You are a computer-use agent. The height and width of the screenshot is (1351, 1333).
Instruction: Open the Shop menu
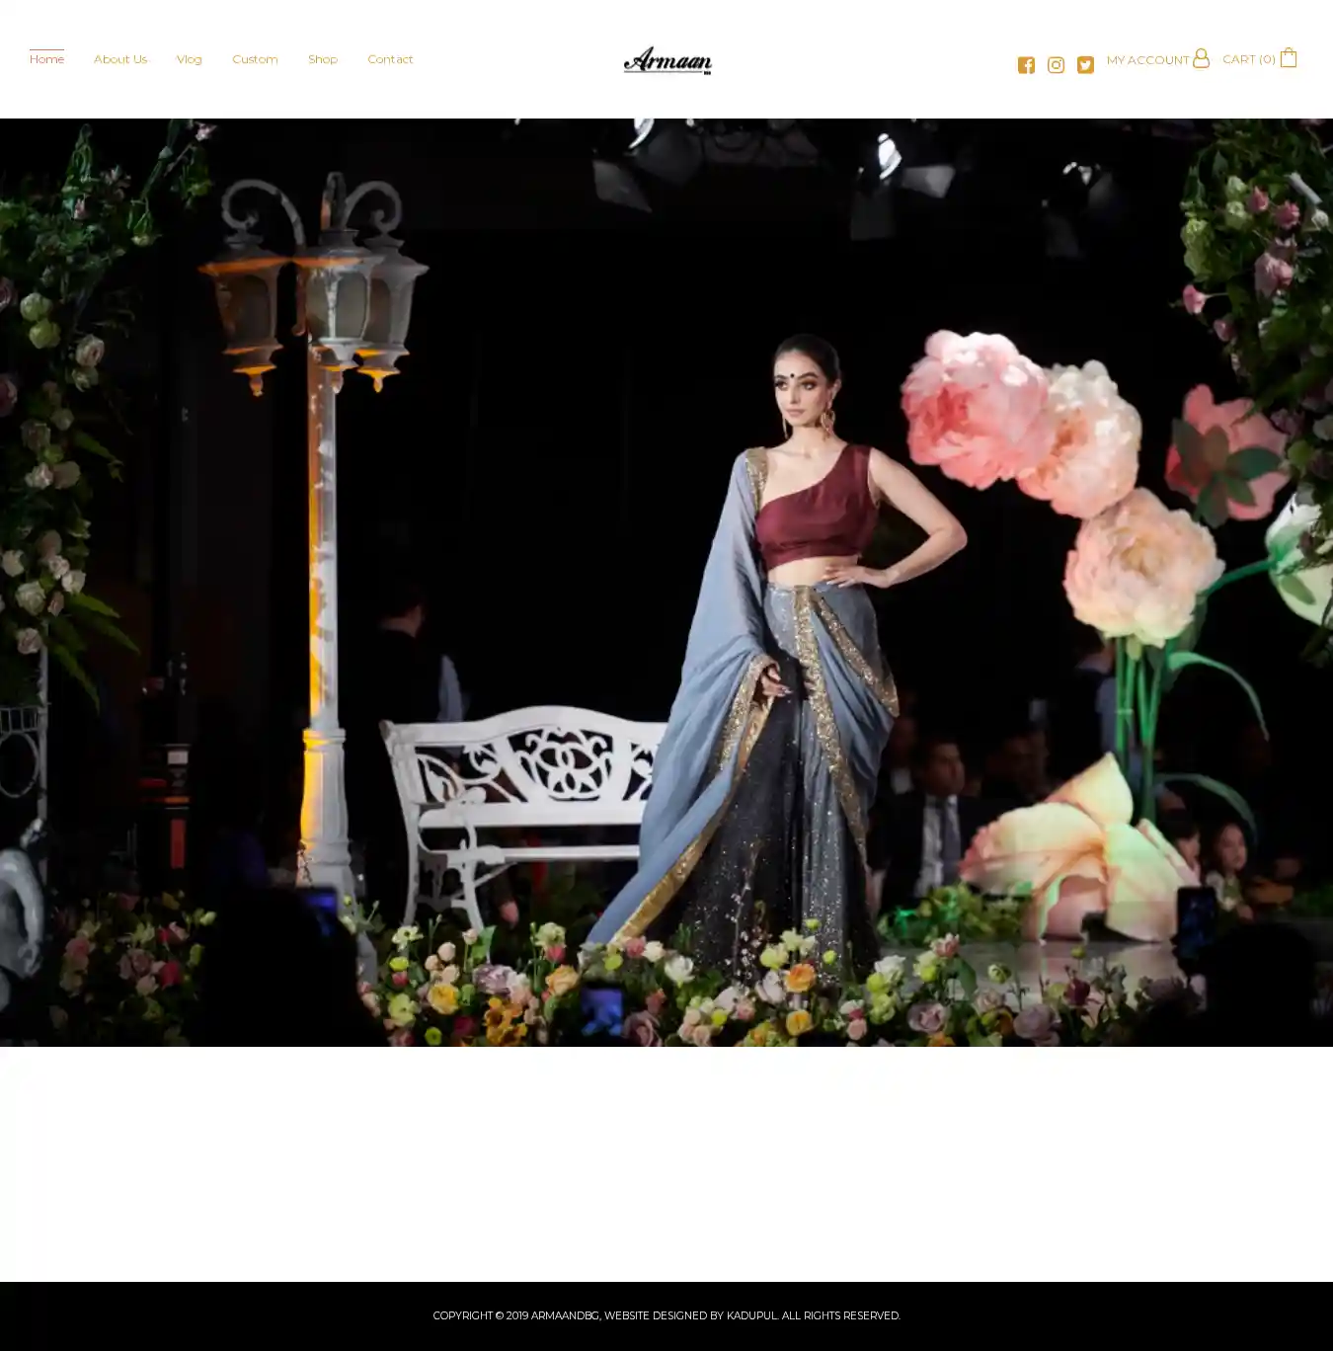323,59
